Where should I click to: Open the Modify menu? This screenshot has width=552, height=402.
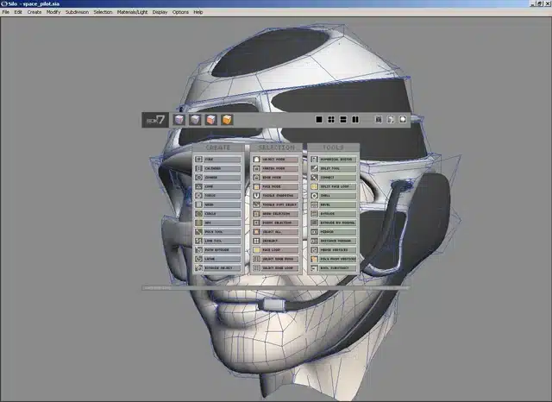coord(53,12)
